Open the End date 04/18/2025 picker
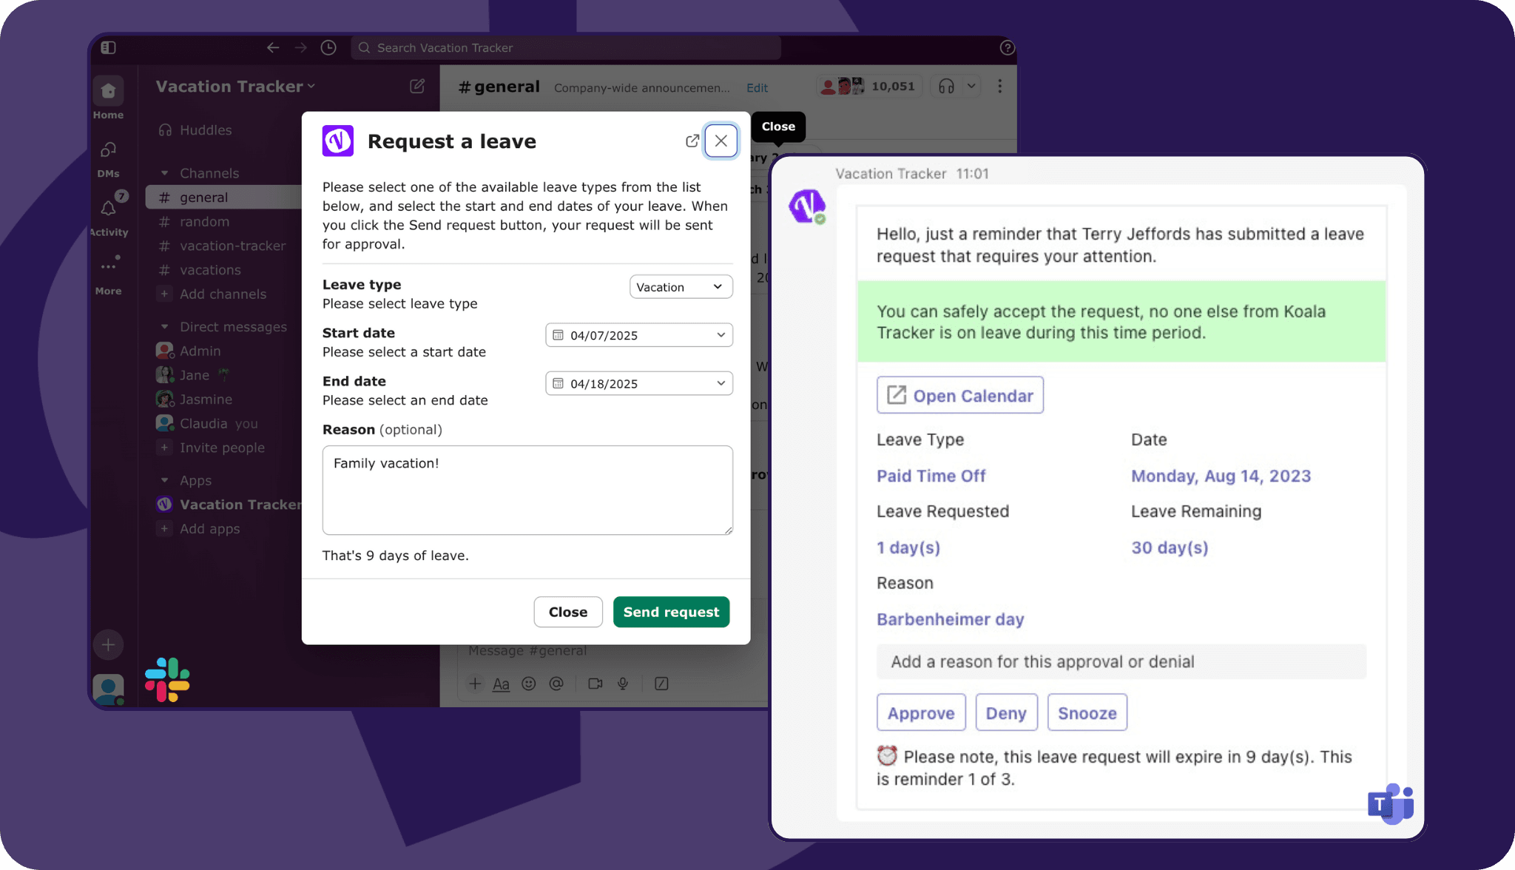Image resolution: width=1515 pixels, height=870 pixels. 639,383
